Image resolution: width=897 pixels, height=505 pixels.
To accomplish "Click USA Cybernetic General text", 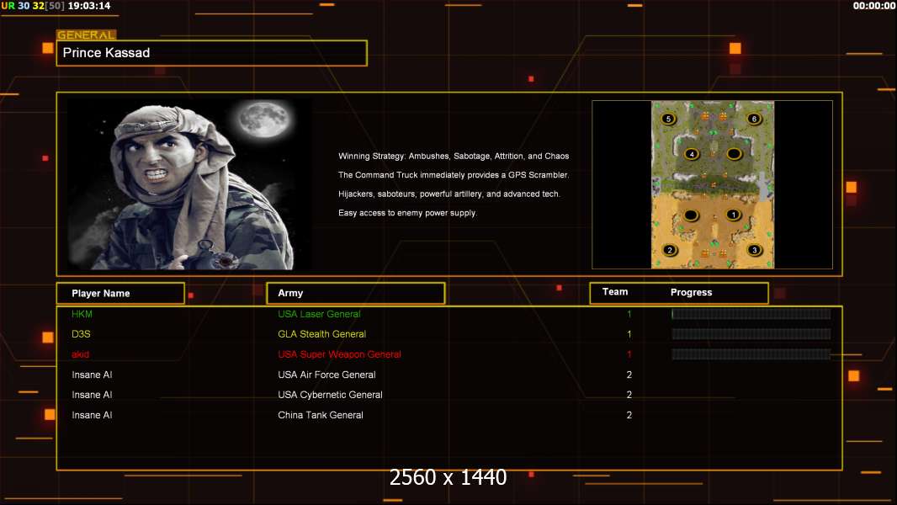I will (x=330, y=395).
